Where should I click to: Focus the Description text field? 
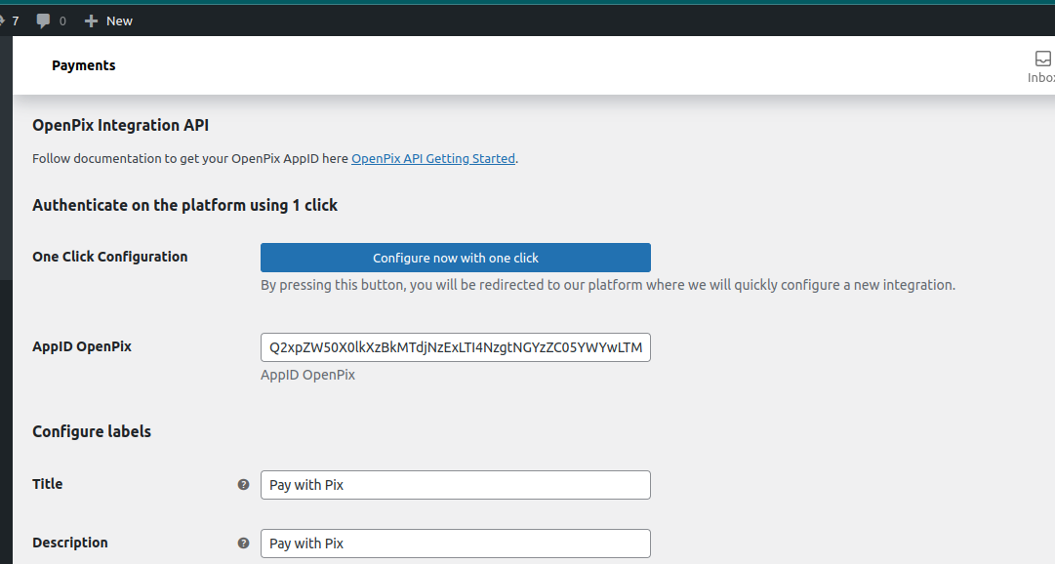(455, 543)
